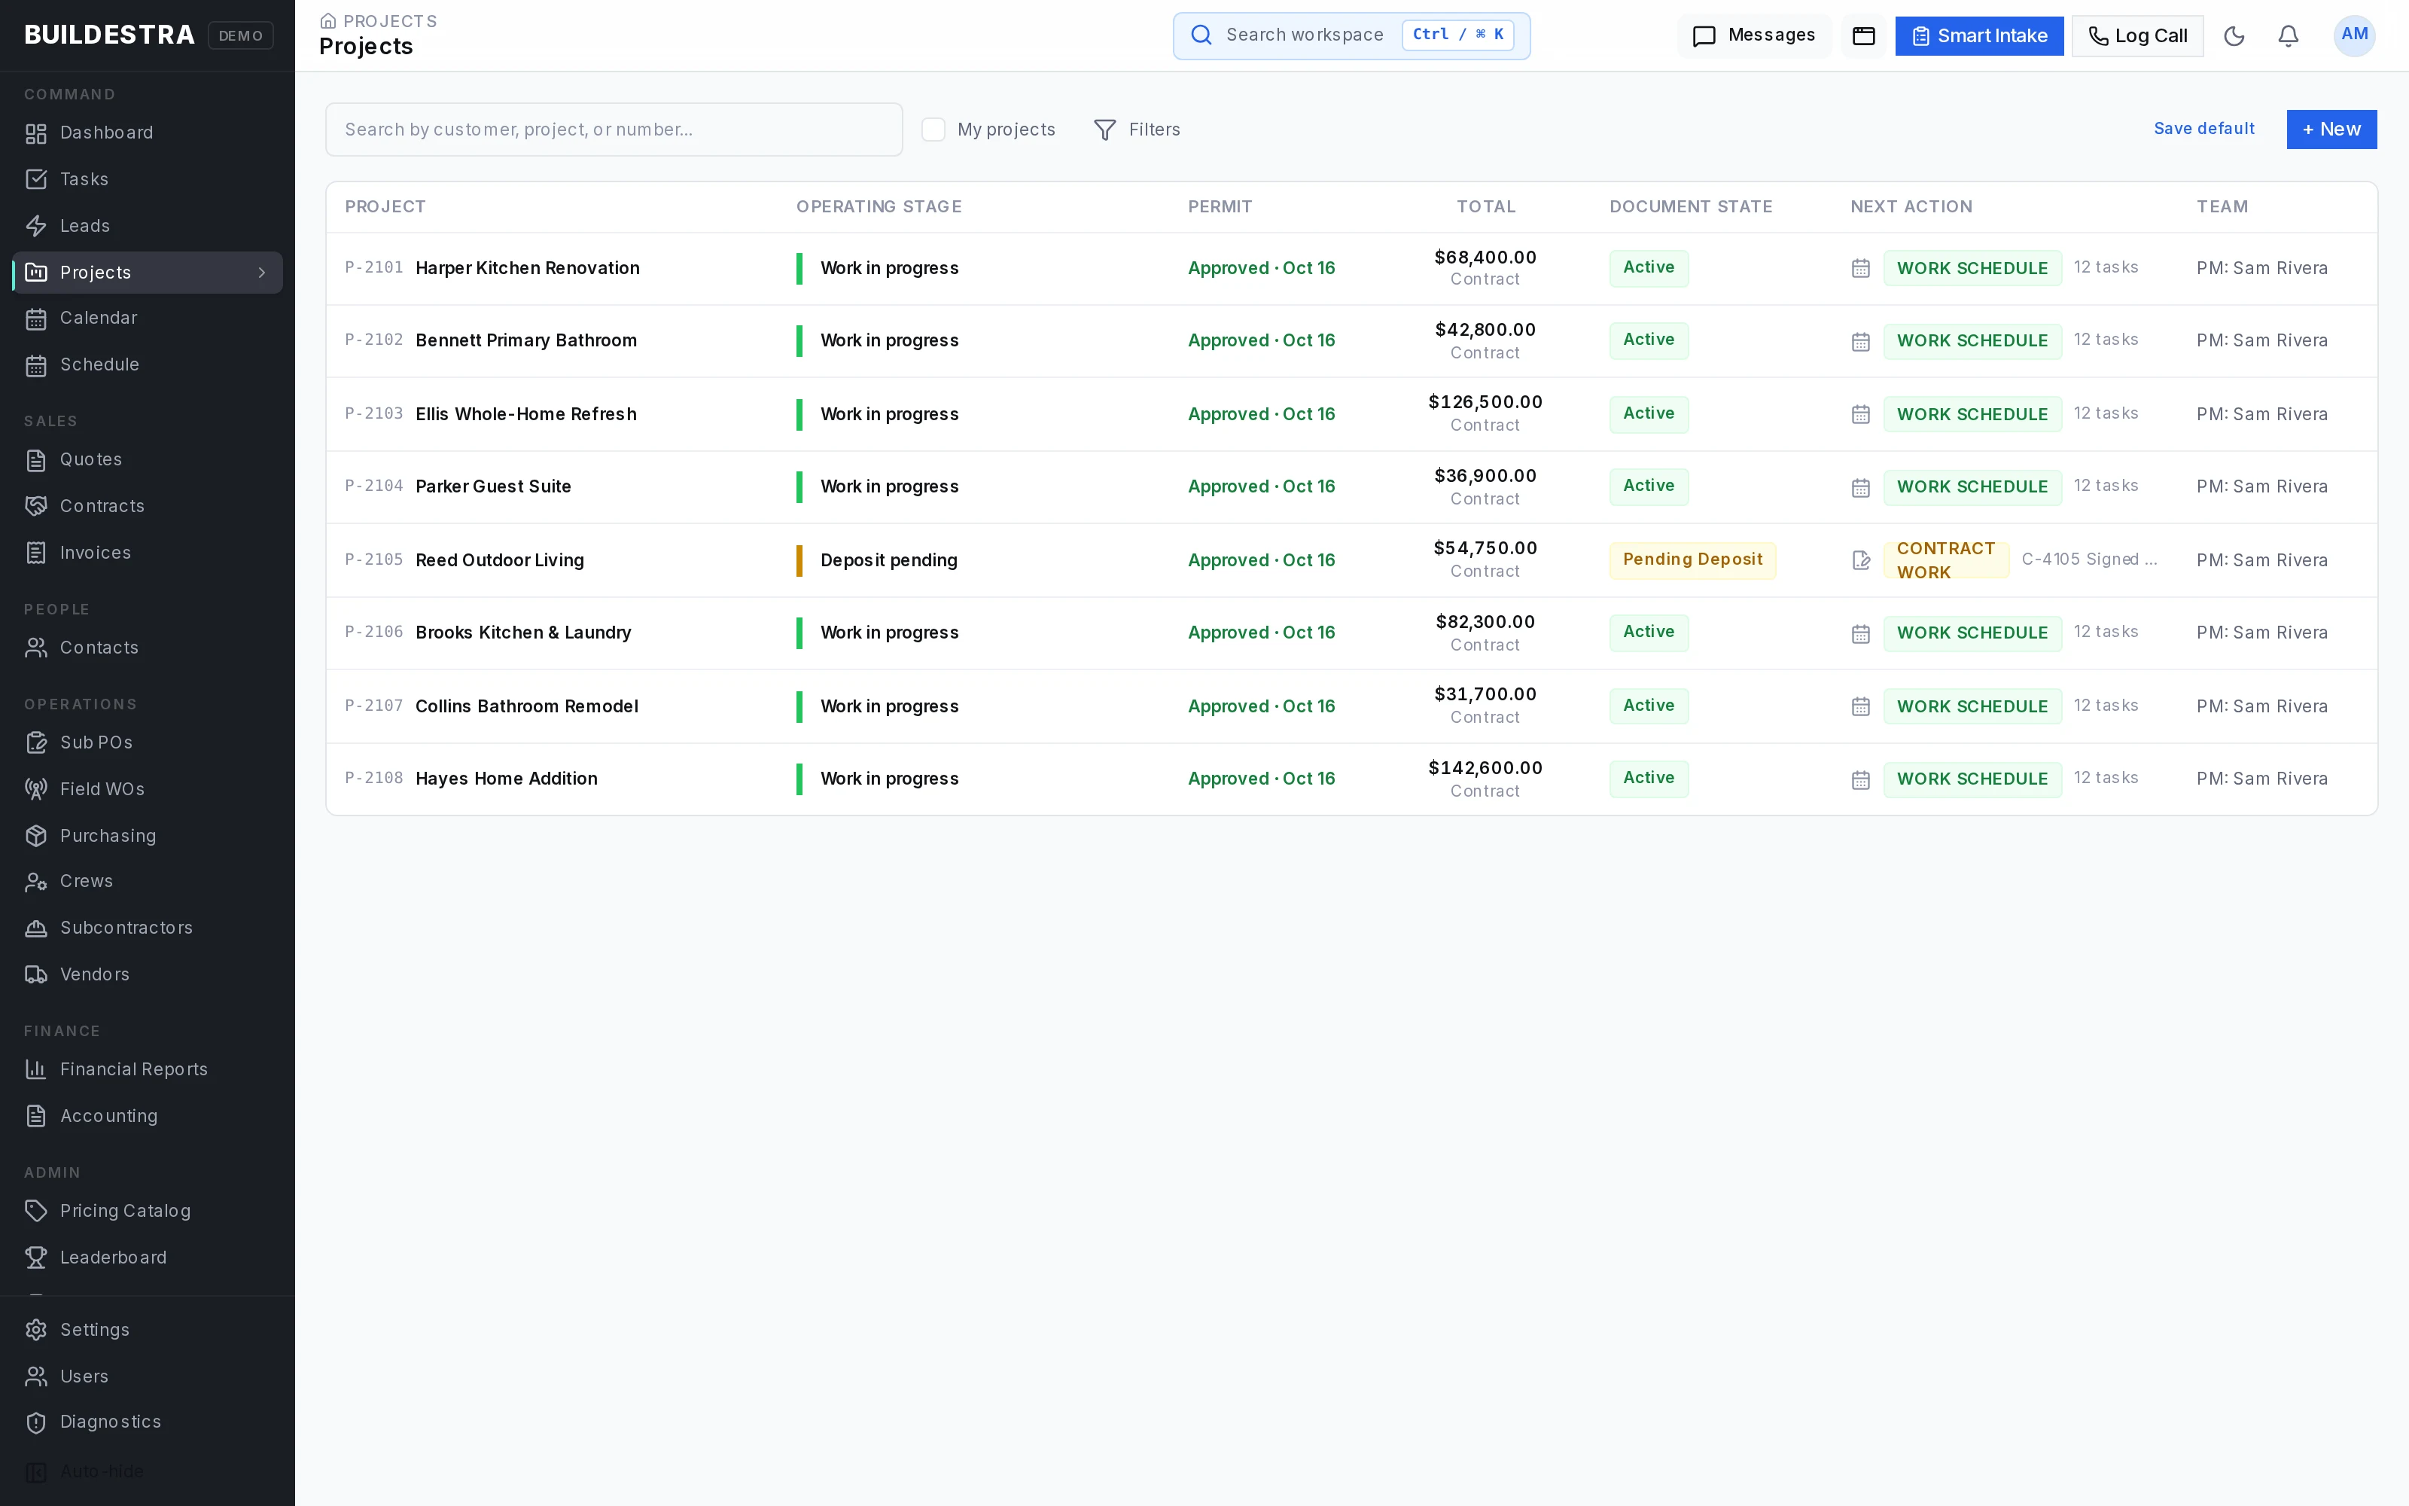Click contract edit icon in Reed Outdoor row
The height and width of the screenshot is (1506, 2409).
point(1860,561)
